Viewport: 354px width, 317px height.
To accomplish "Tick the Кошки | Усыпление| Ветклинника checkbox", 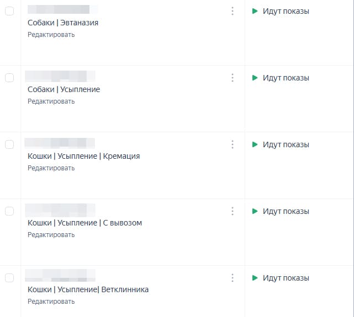I will coord(9,278).
